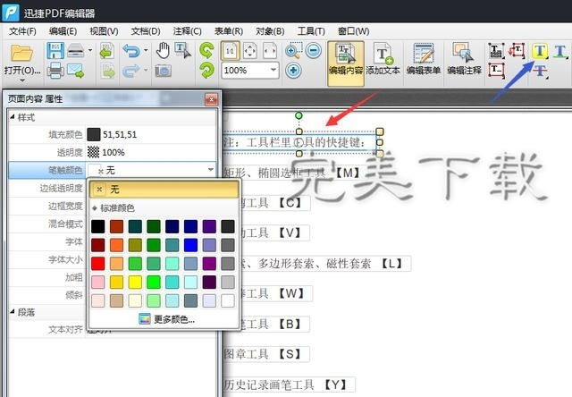Viewport: 572px width, 397px height.
Task: Click the send by email icon
Action: coord(76,71)
